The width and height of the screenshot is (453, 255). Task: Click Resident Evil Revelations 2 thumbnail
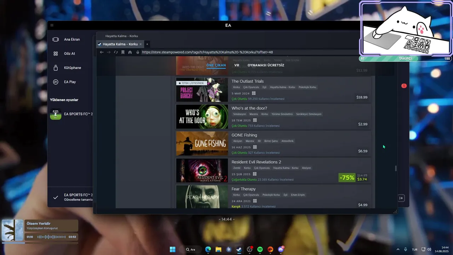pyautogui.click(x=202, y=170)
